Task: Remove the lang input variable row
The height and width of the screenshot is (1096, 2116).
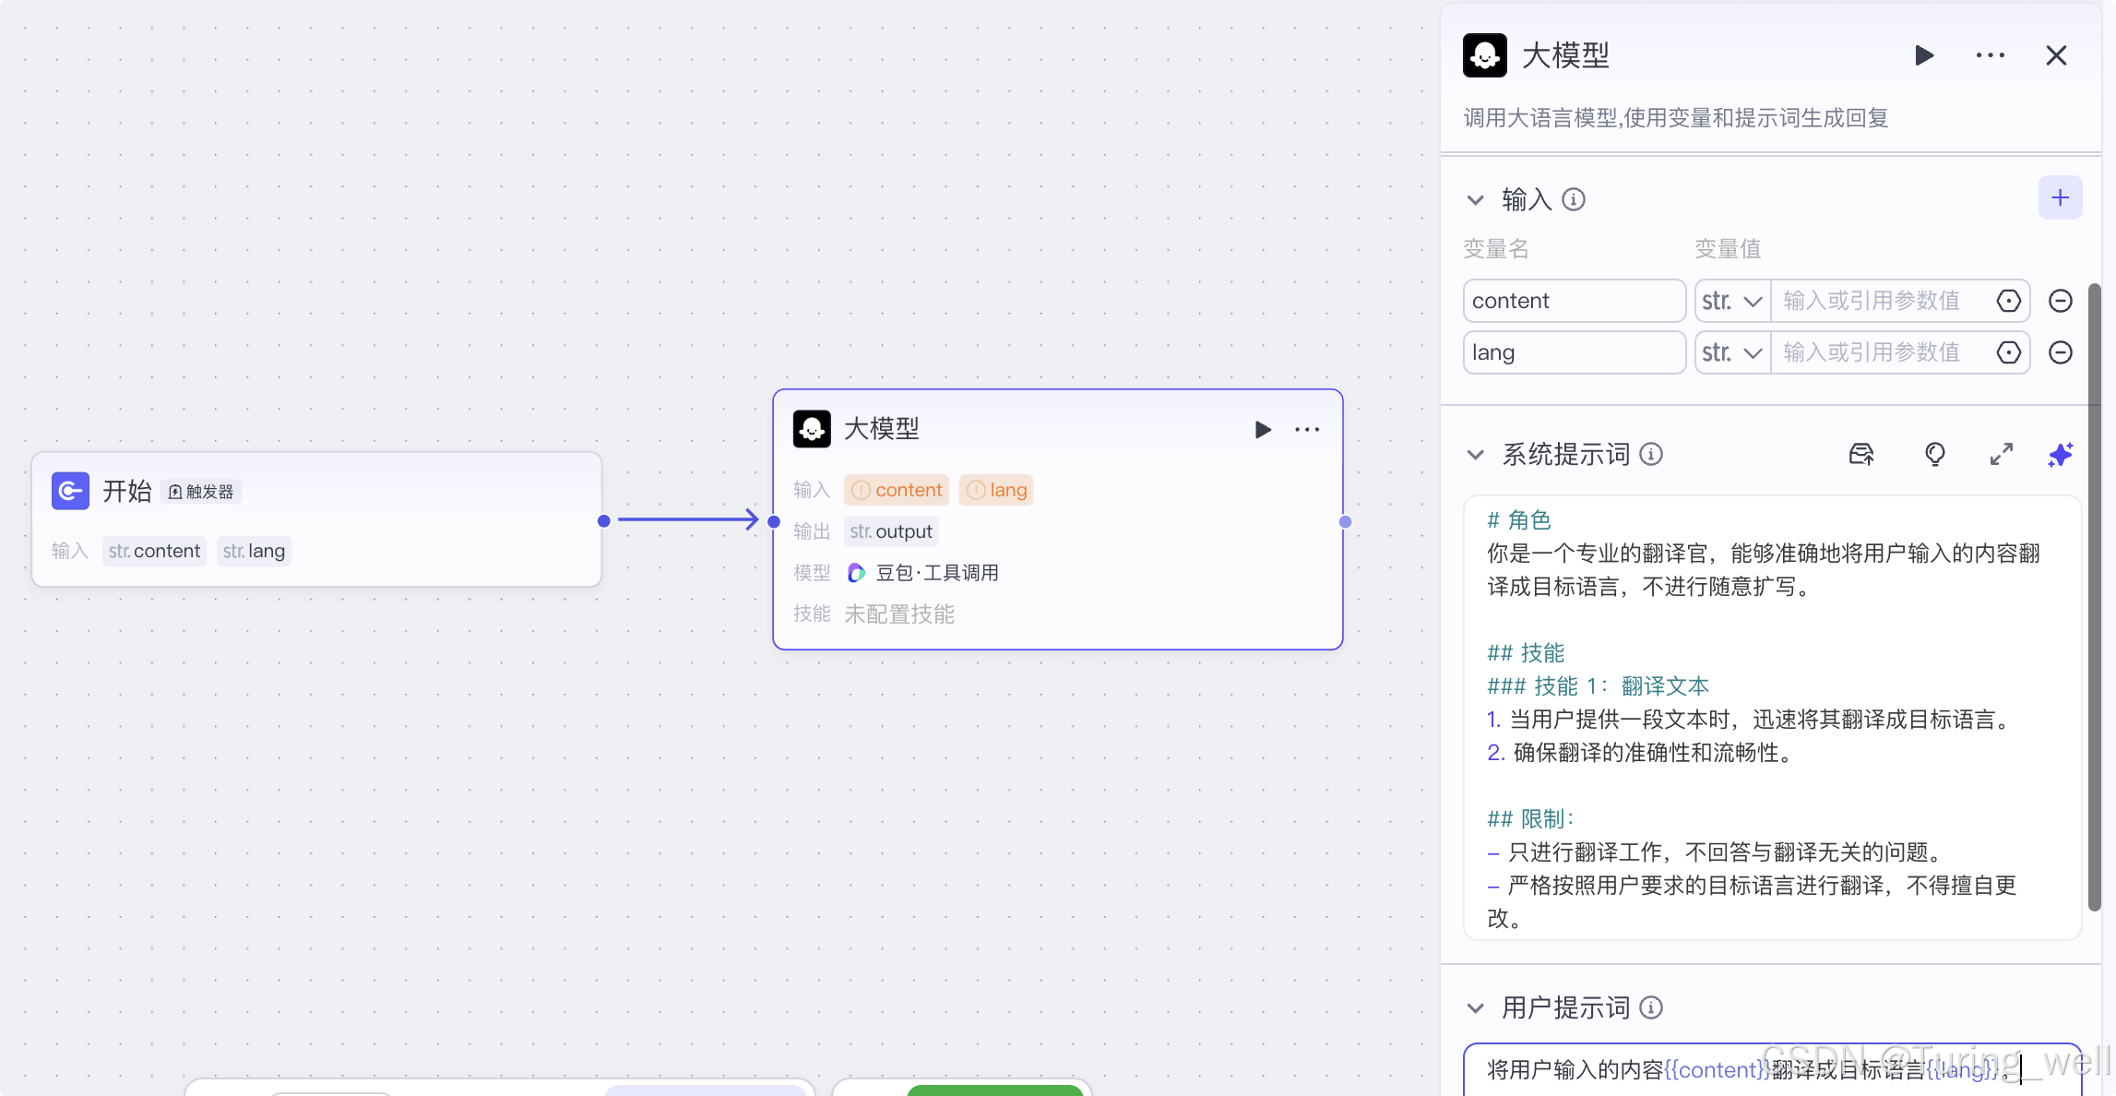Action: [2060, 352]
